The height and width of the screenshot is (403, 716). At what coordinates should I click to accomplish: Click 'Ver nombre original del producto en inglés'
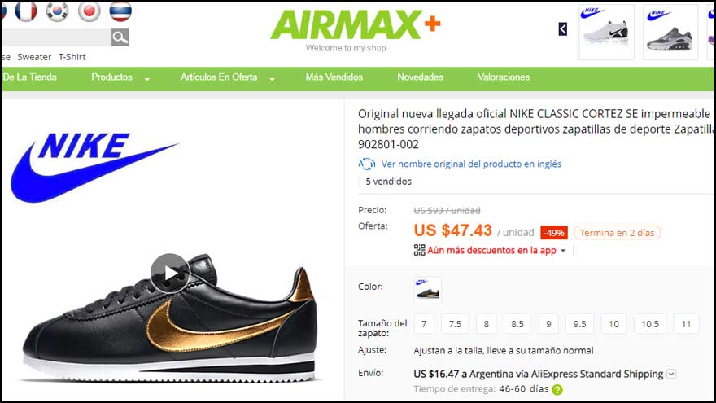tap(471, 164)
